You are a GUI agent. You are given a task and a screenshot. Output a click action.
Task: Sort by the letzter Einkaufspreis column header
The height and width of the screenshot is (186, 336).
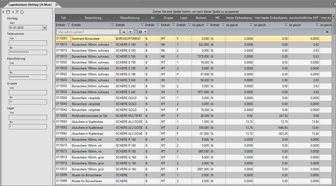(x=239, y=18)
